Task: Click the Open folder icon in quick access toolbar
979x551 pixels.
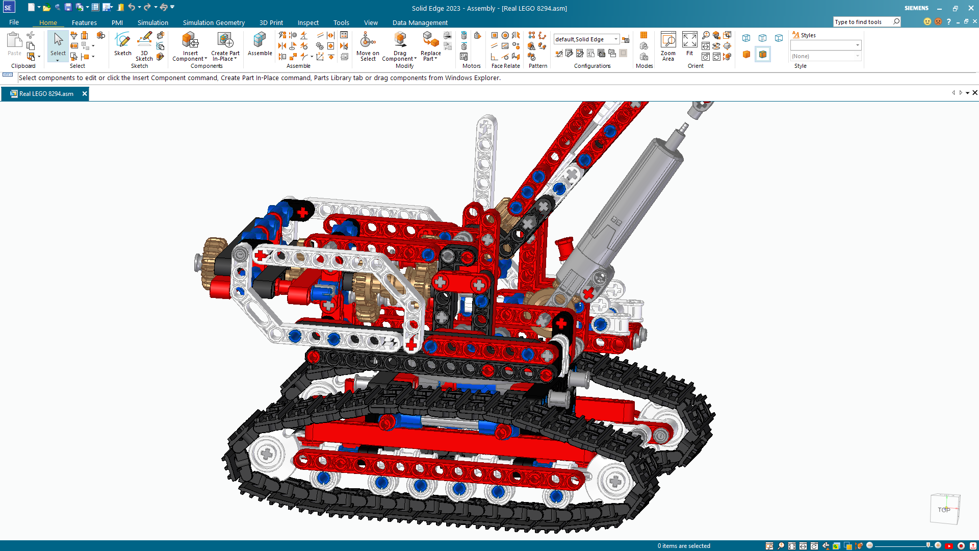Action: click(46, 7)
